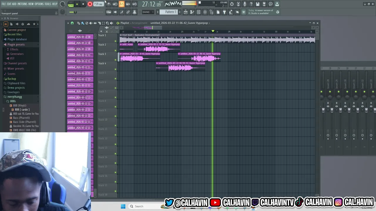This screenshot has height=211, width=376.
Task: Open the channel rack icon
Action: coord(198,12)
